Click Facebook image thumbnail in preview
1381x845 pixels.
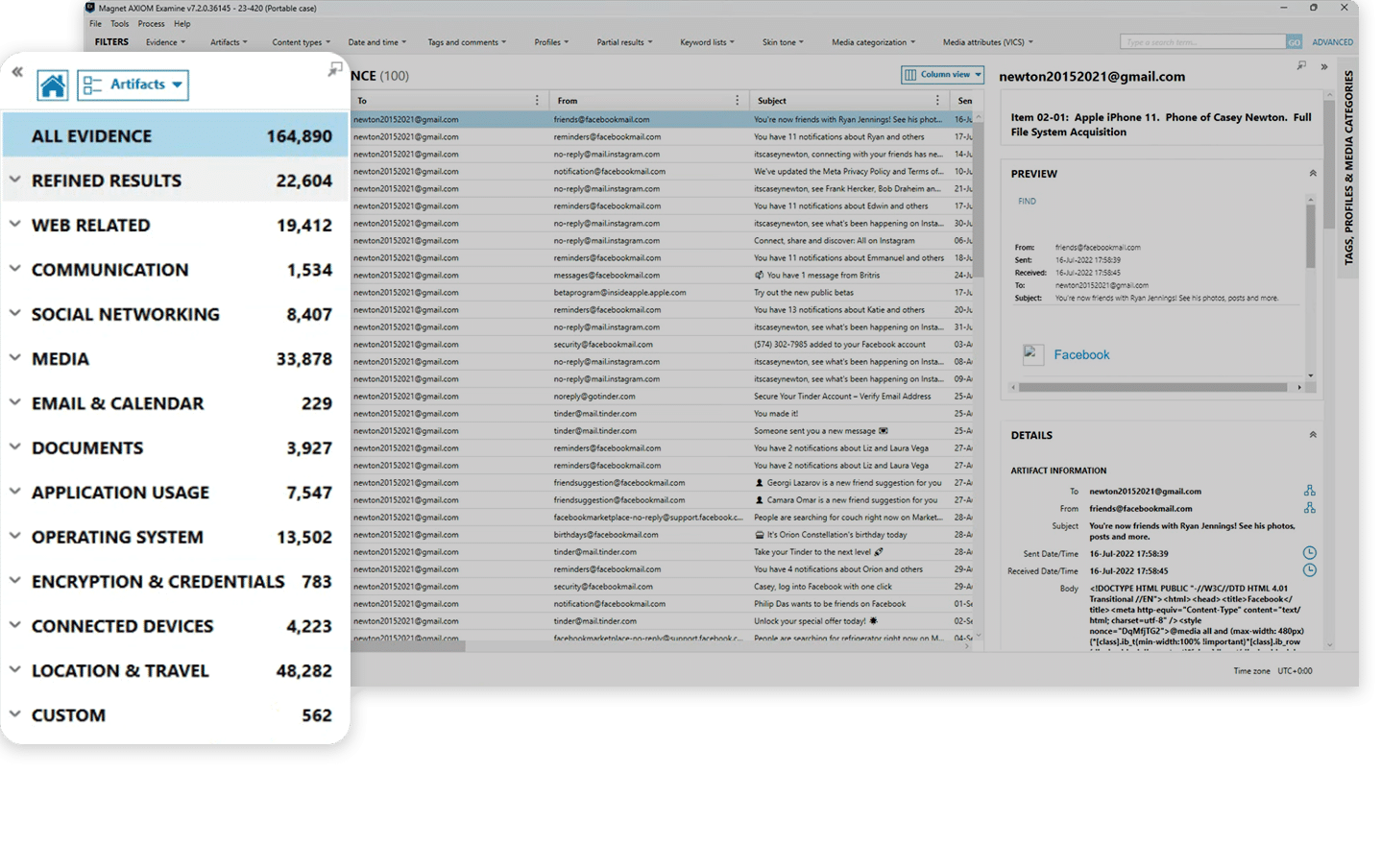tap(1033, 354)
